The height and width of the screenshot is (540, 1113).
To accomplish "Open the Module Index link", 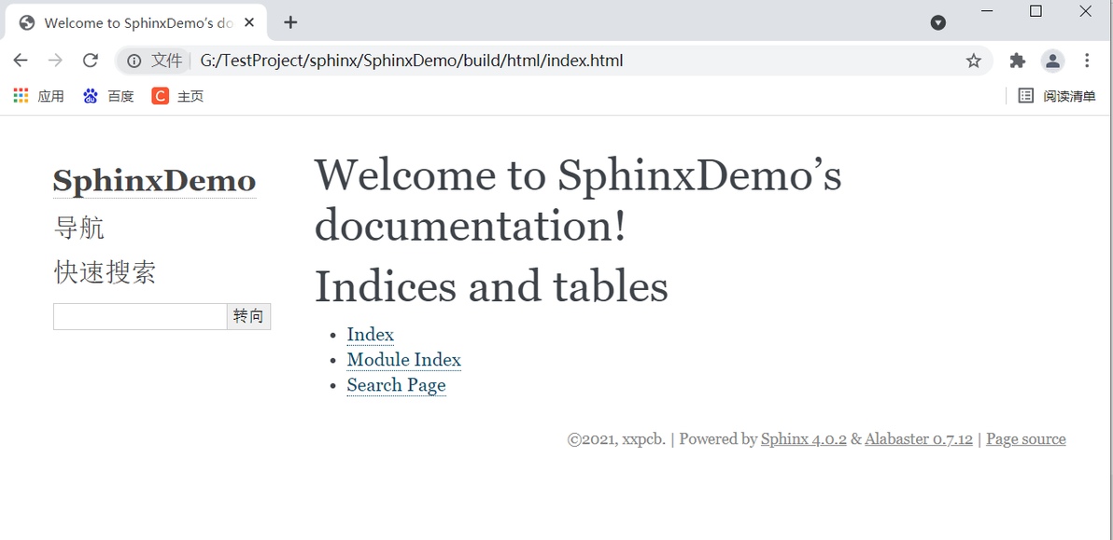I will (x=403, y=360).
